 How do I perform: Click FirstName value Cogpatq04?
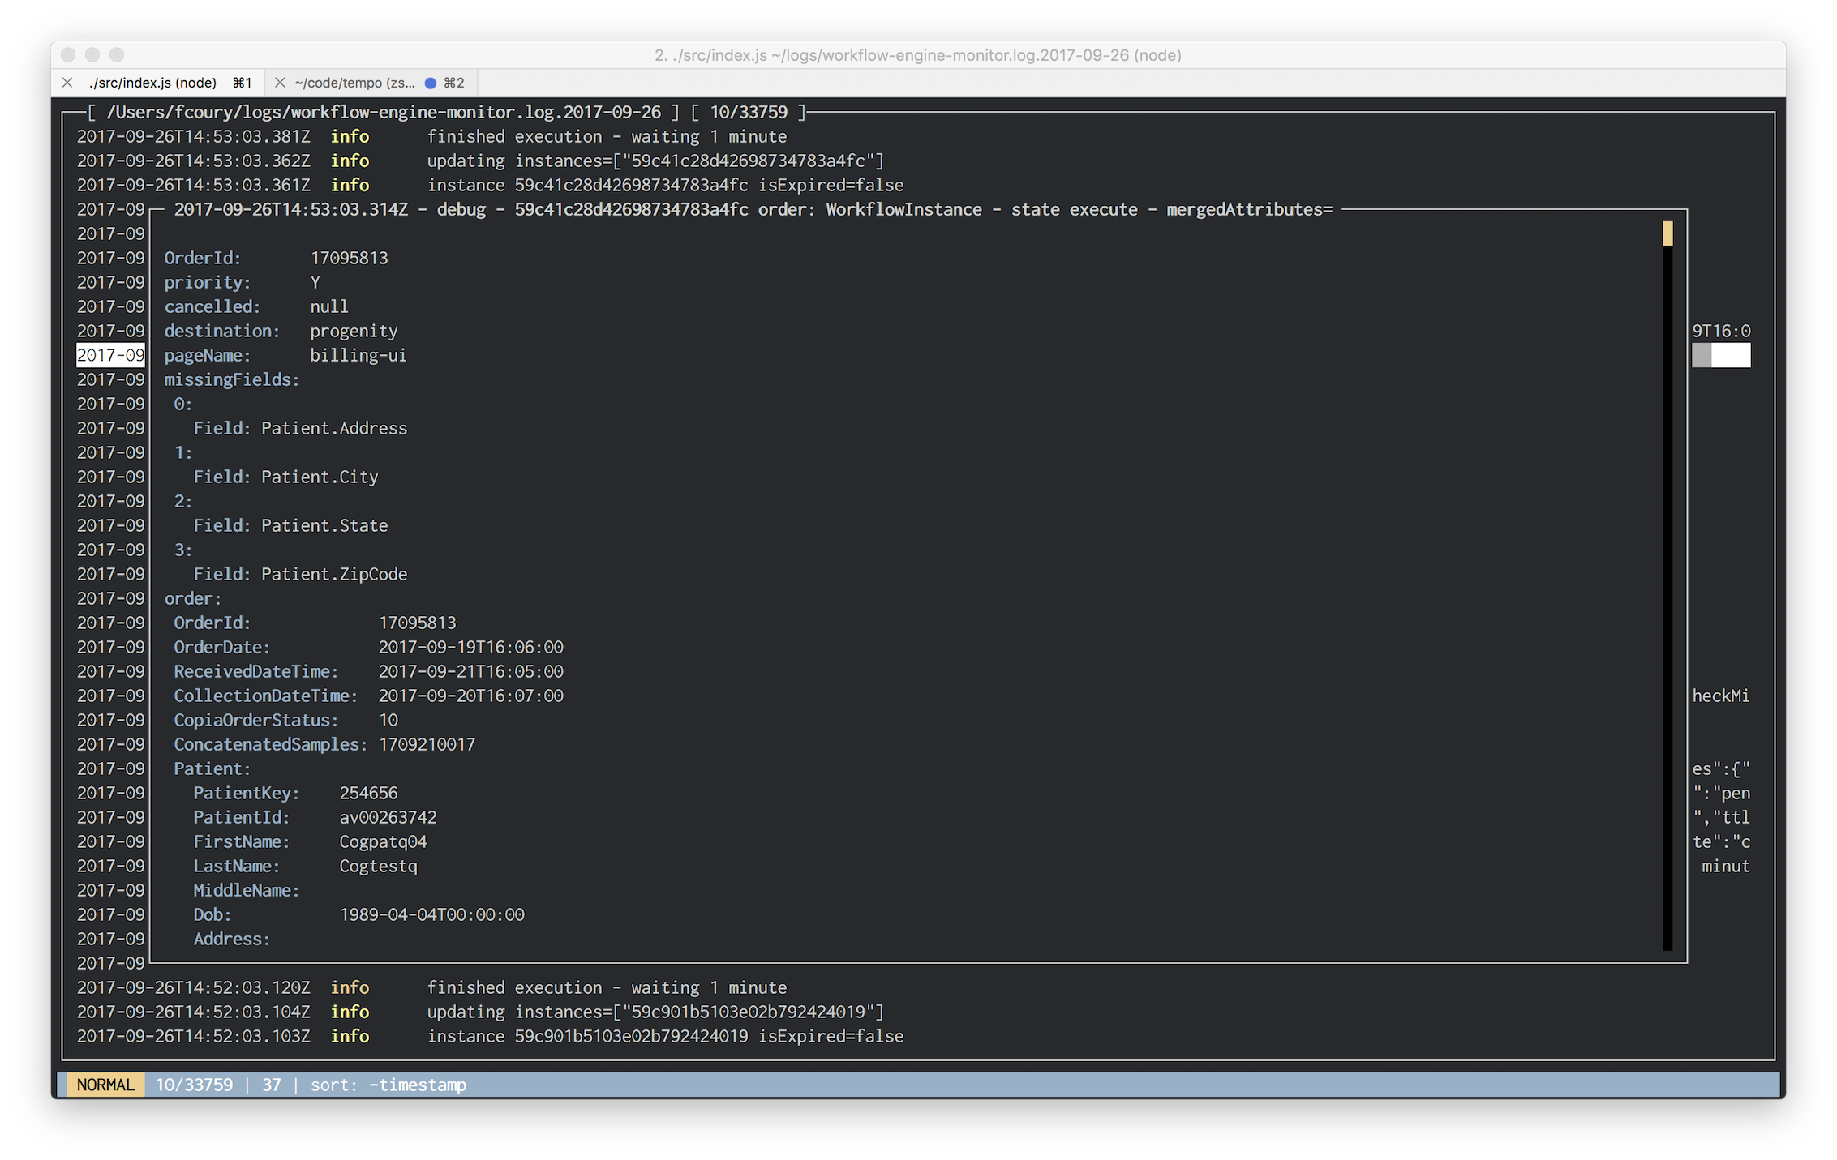384,841
